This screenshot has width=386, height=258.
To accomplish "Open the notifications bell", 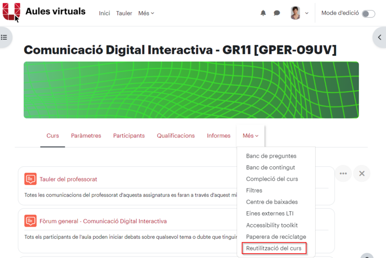I will point(263,13).
